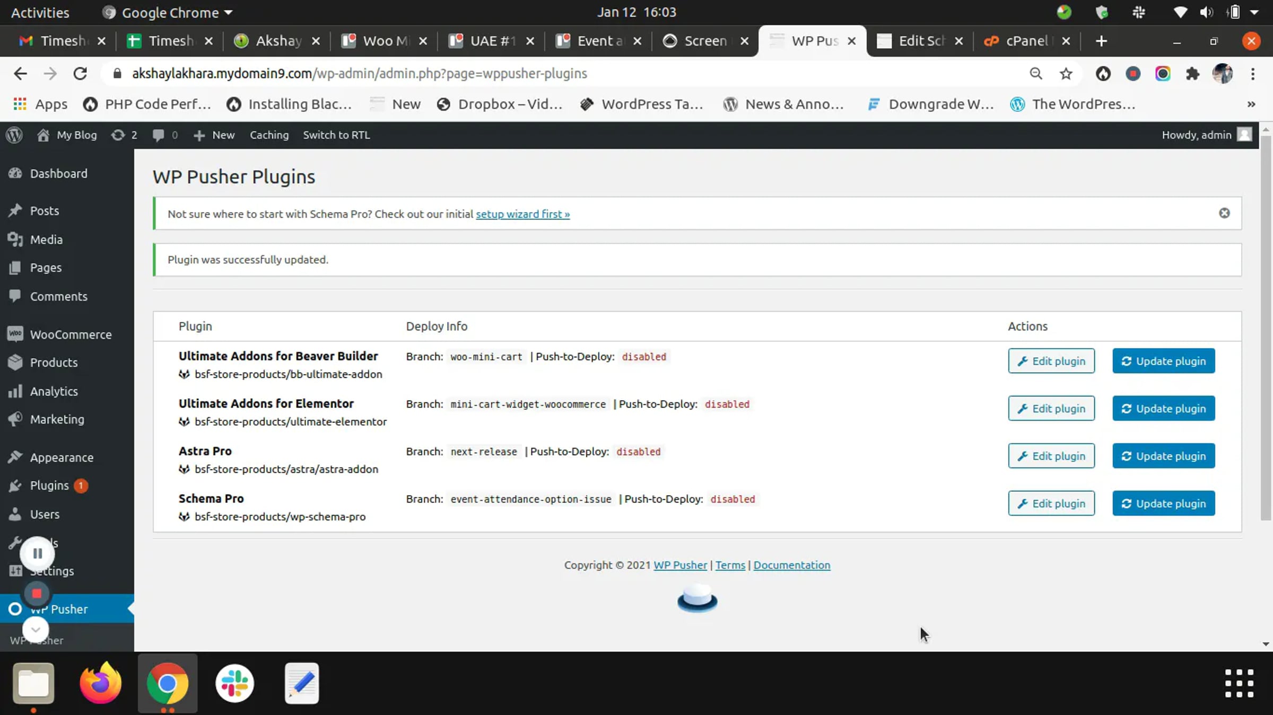This screenshot has width=1273, height=715.
Task: Open the system tray dropdown arrow
Action: point(1254,12)
